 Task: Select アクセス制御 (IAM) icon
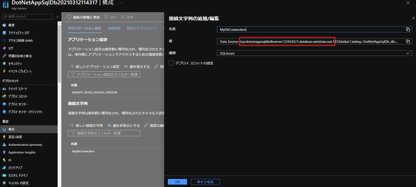click(5, 41)
